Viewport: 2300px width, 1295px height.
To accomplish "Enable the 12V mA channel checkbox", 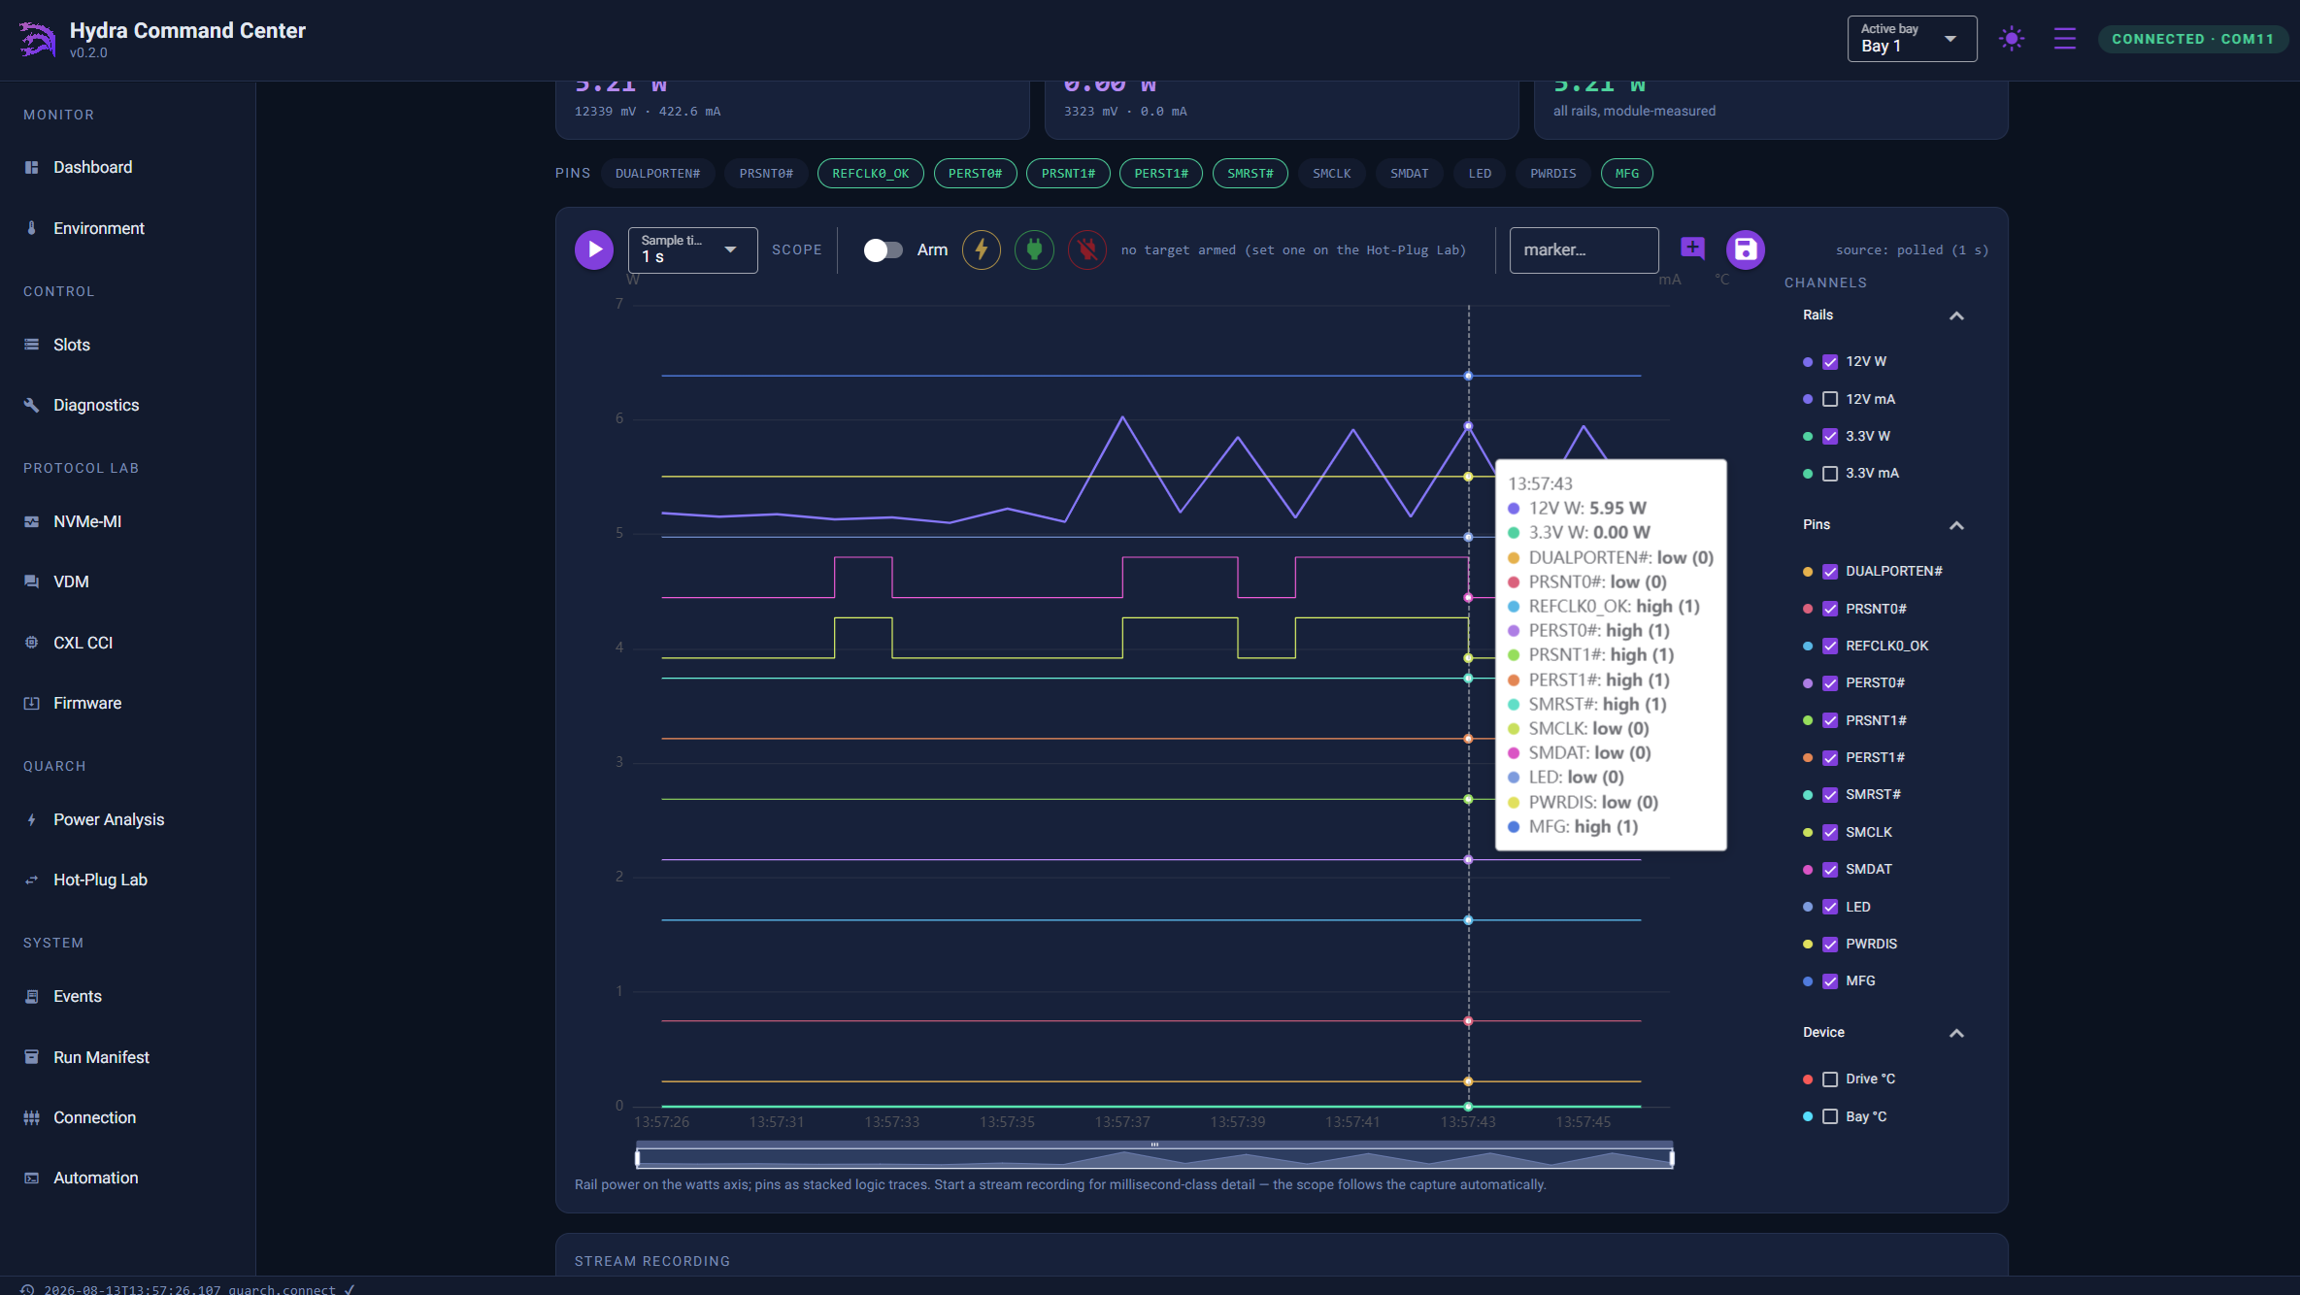I will (x=1830, y=399).
